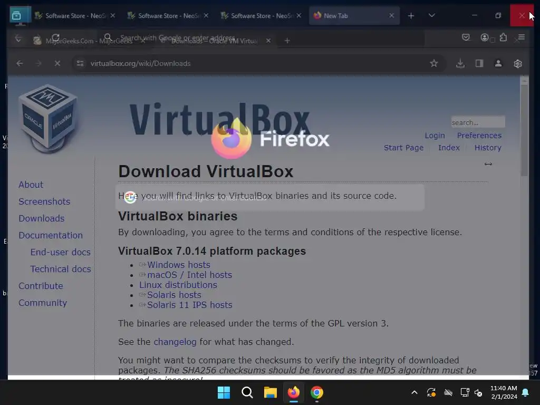Switch to second Software Store Firefox tab
The height and width of the screenshot is (405, 540).
(x=168, y=15)
